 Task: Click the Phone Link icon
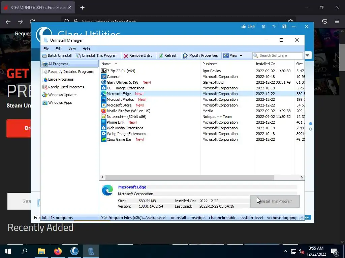pyautogui.click(x=104, y=122)
